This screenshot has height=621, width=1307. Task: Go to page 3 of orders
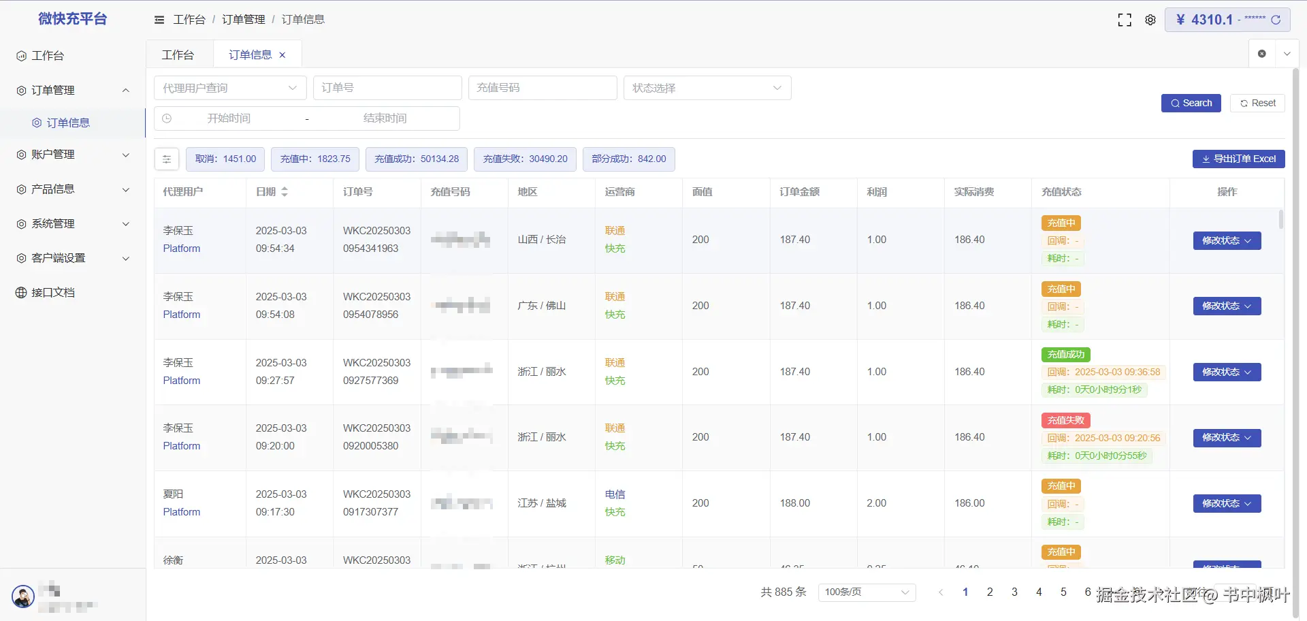[x=1014, y=592]
